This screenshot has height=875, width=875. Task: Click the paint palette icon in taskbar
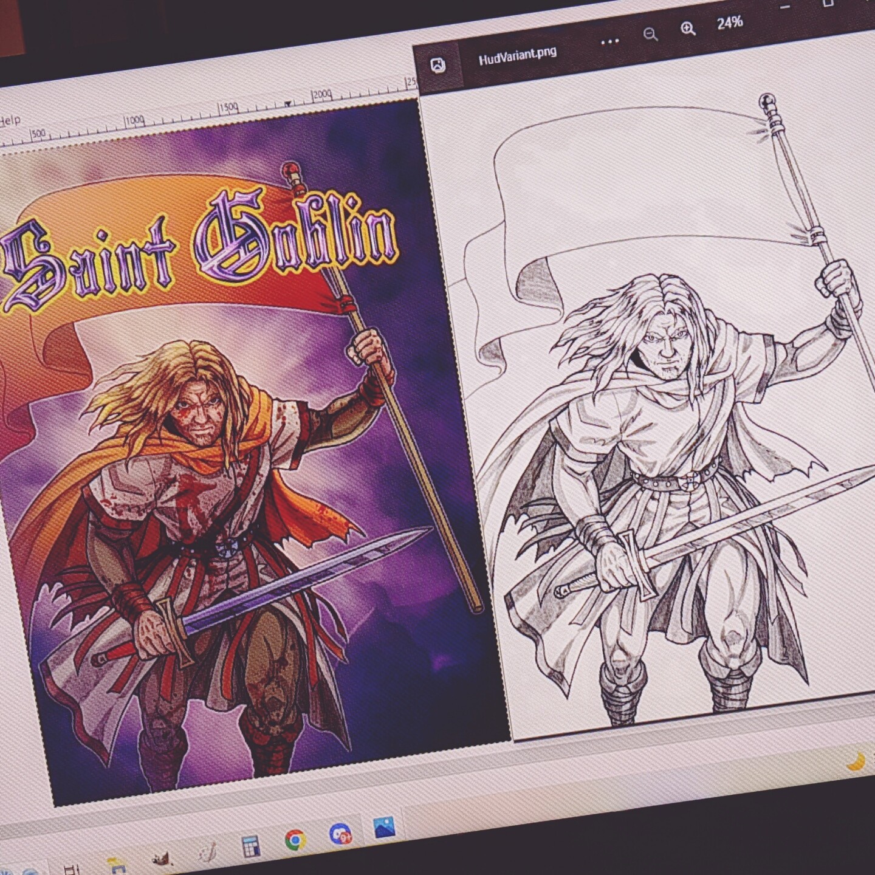tap(208, 852)
